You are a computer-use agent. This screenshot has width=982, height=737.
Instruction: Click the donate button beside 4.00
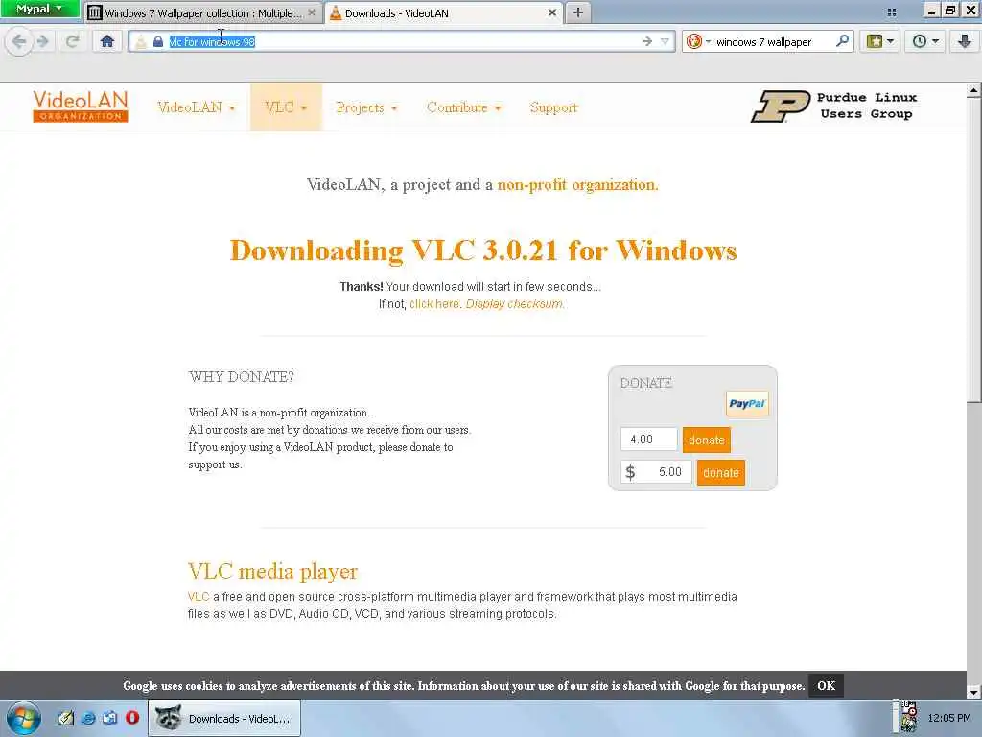[x=707, y=440]
